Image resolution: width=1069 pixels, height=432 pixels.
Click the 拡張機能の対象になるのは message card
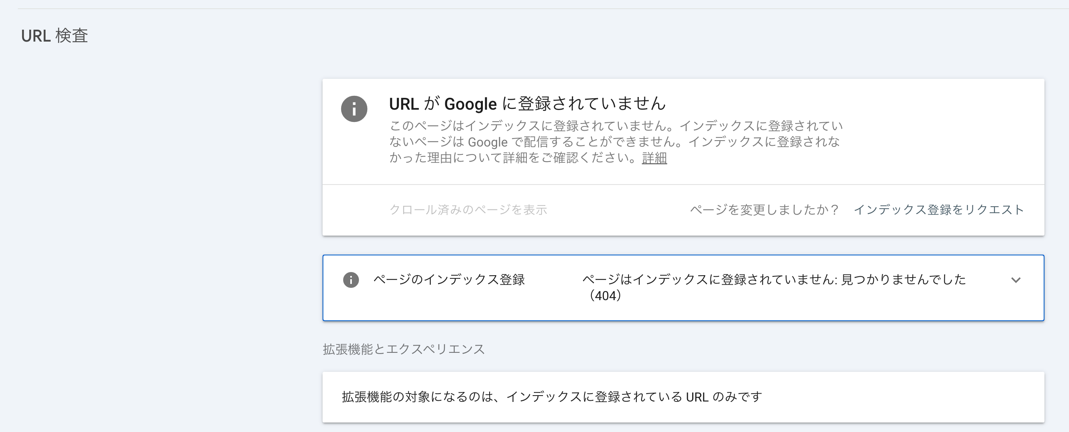pyautogui.click(x=683, y=397)
